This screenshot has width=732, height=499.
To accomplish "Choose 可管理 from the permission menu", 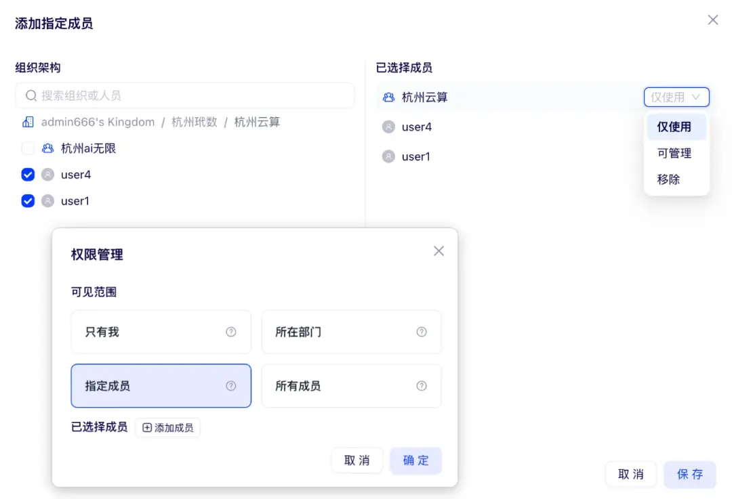I will [674, 153].
